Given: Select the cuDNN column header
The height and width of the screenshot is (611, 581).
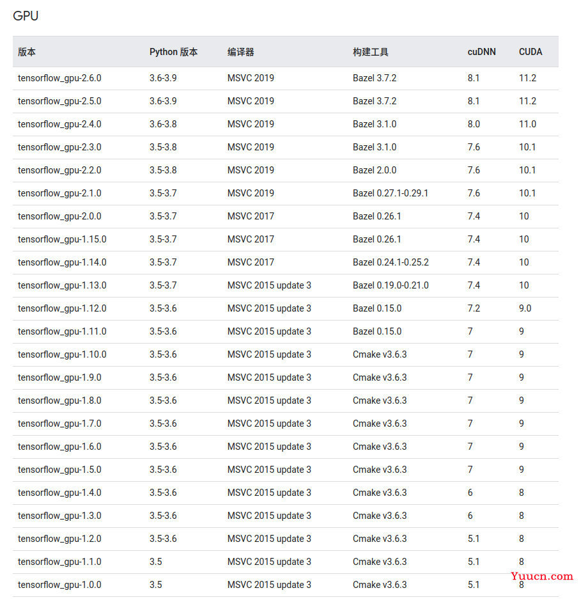Looking at the screenshot, I should tap(482, 52).
